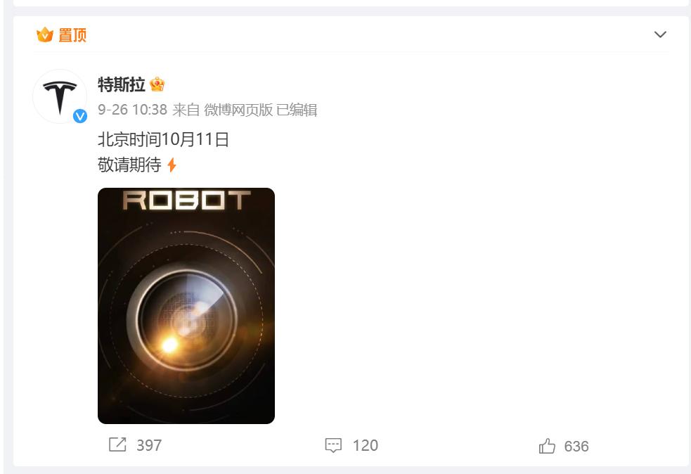This screenshot has width=691, height=474.
Task: Click the 微博网页版 source link
Action: (238, 110)
